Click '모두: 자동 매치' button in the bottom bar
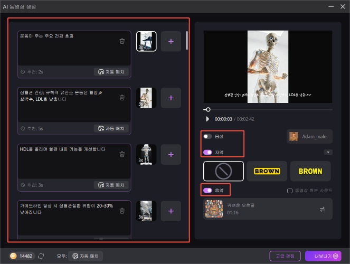The height and width of the screenshot is (264, 350). click(x=86, y=256)
